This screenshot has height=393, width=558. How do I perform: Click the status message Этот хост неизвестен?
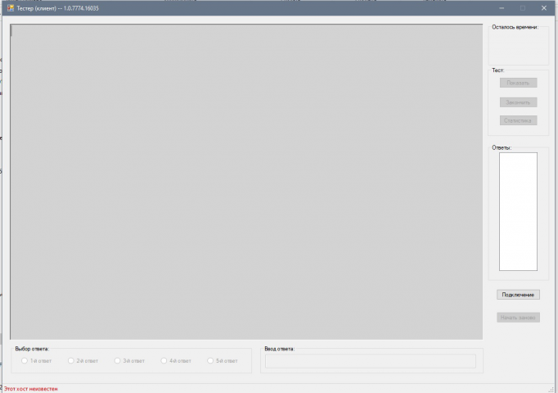click(x=31, y=389)
